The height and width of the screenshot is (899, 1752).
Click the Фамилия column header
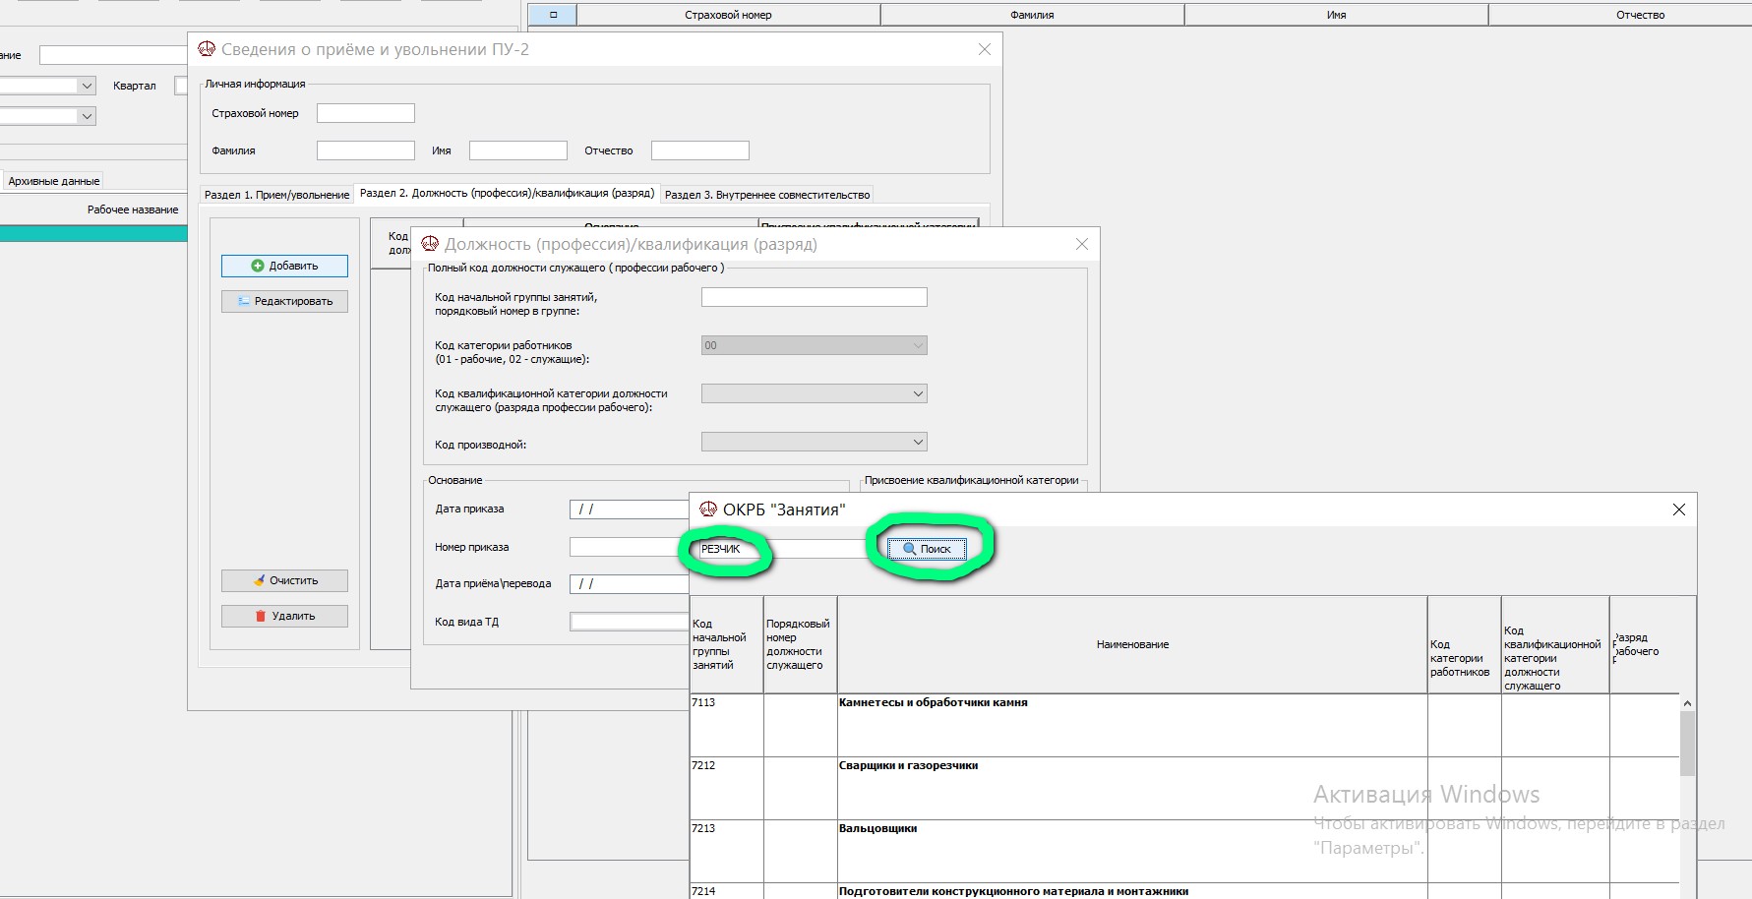point(1031,15)
